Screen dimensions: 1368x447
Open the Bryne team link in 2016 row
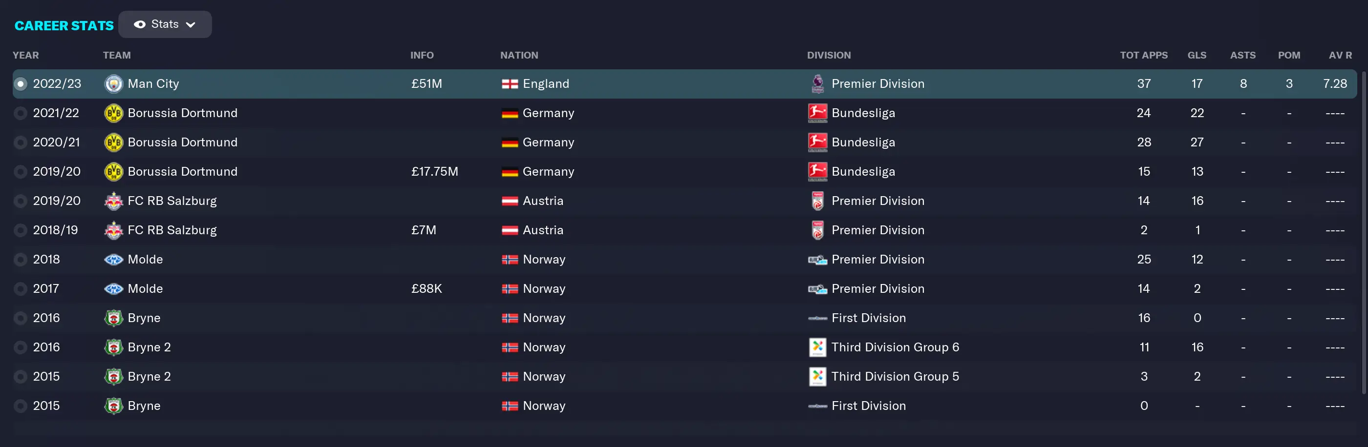[x=144, y=318]
